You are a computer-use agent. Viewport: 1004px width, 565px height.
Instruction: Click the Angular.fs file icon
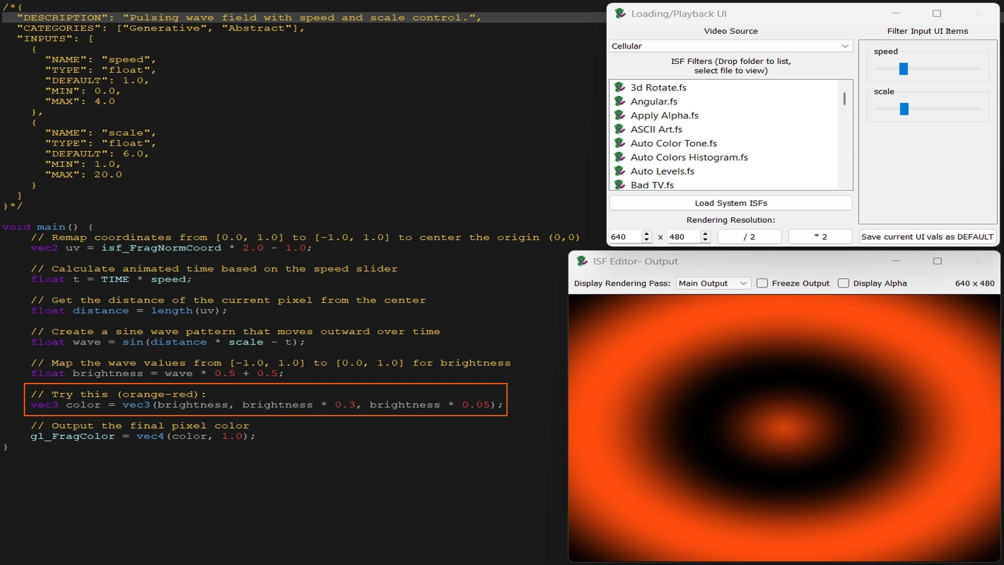[620, 101]
